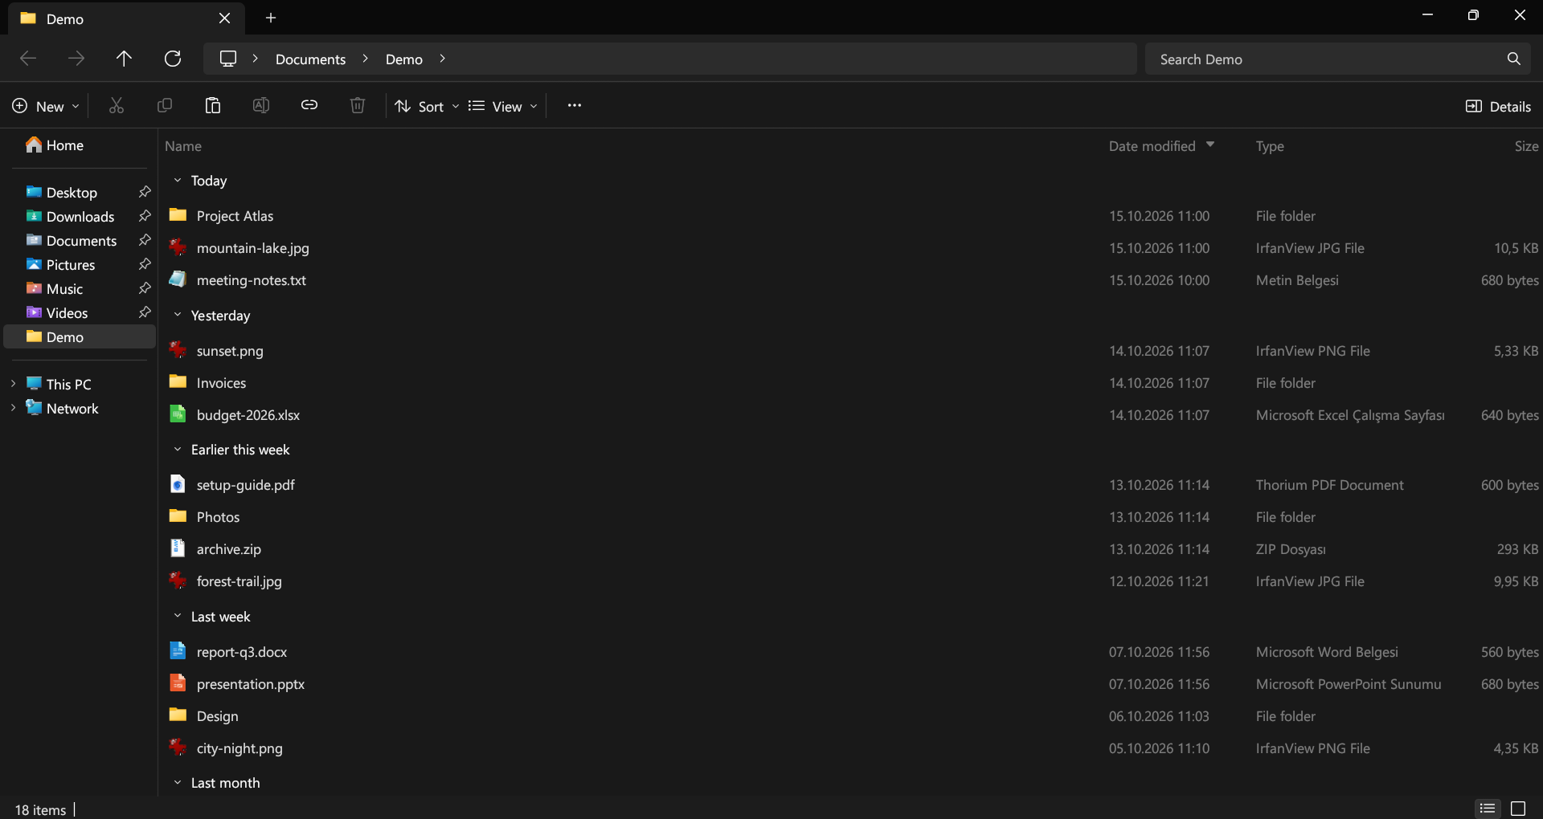The image size is (1543, 819).
Task: Click the search magnifier icon
Action: (1514, 59)
